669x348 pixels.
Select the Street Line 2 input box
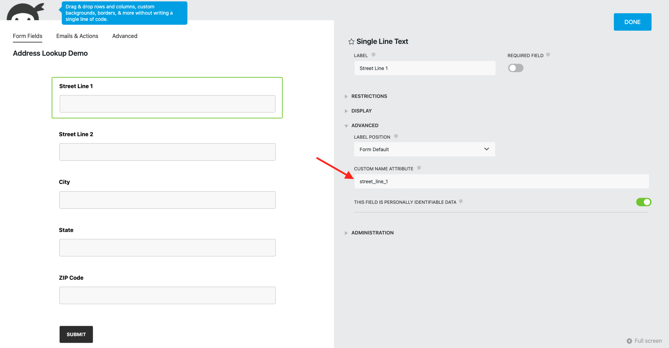[167, 152]
